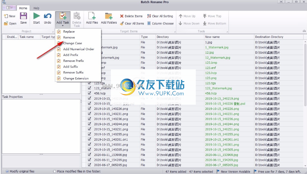Select Modify original files option
Image resolution: width=307 pixels, height=174 pixels.
pyautogui.click(x=7, y=171)
